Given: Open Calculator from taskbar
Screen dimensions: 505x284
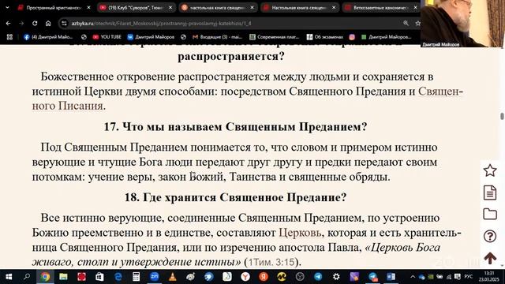Looking at the screenshot, I should [x=136, y=277].
